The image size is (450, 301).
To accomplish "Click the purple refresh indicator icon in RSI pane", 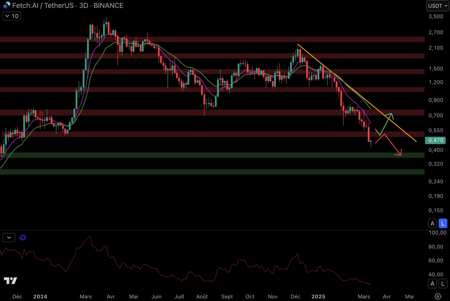I will (x=23, y=237).
